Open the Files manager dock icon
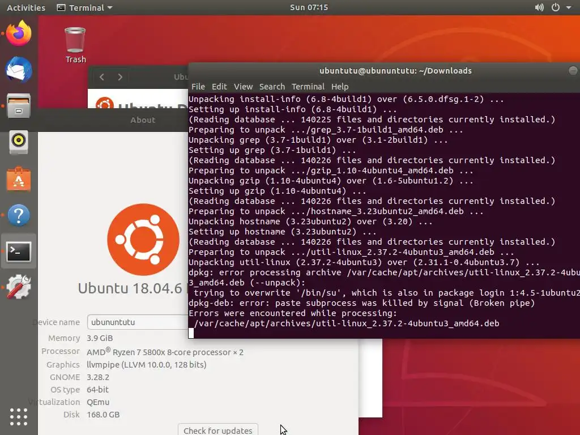 19,106
